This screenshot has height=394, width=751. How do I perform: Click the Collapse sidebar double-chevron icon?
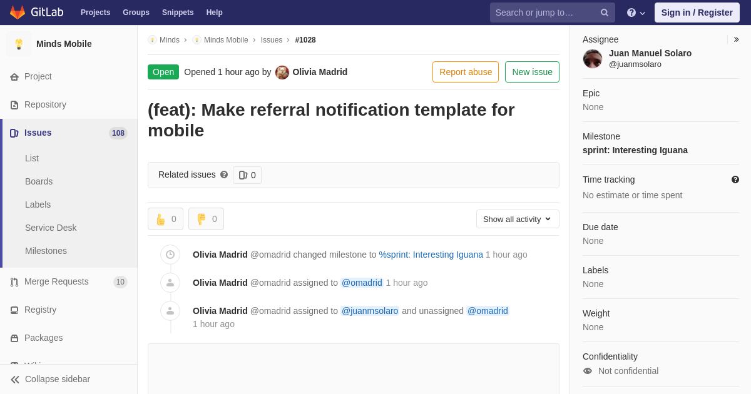(x=15, y=380)
